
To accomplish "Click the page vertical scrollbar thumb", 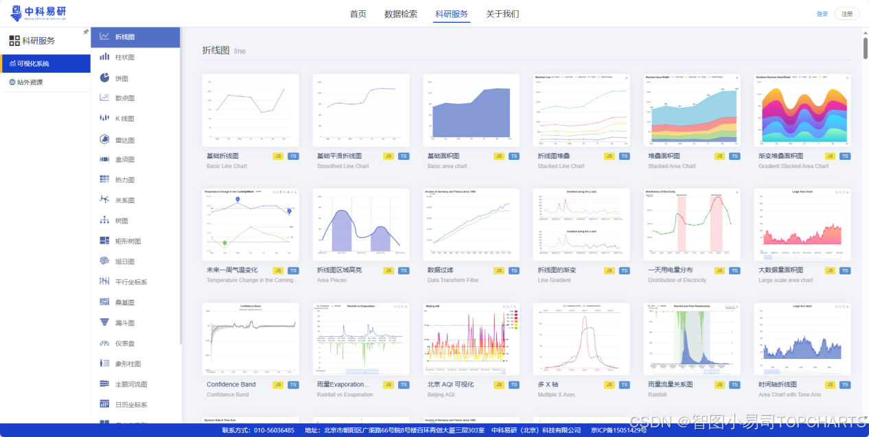I will 865,48.
